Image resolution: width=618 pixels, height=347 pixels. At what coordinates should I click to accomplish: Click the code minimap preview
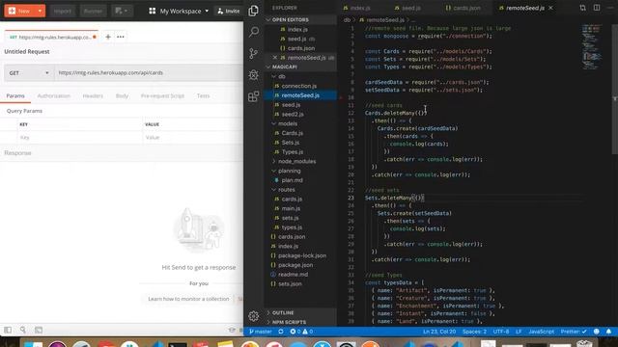click(x=592, y=47)
